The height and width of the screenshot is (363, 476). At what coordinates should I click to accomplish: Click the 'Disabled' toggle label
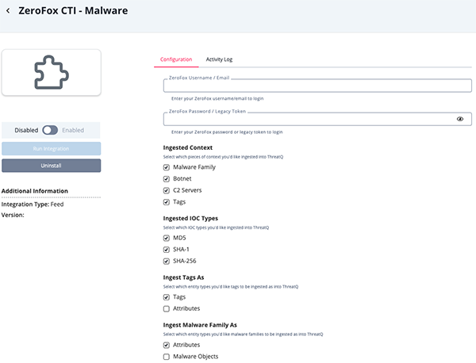pyautogui.click(x=26, y=130)
